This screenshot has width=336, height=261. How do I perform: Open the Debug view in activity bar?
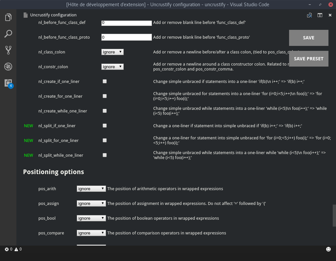8,67
